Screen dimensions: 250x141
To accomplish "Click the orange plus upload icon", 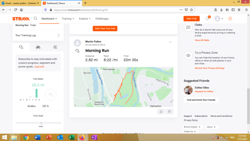I will pos(230,18).
